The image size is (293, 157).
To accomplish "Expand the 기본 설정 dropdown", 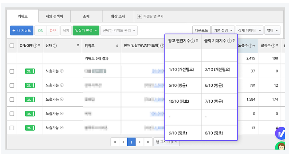I will tap(223, 30).
